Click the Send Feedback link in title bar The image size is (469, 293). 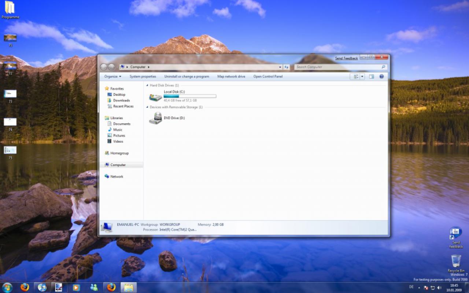(346, 58)
